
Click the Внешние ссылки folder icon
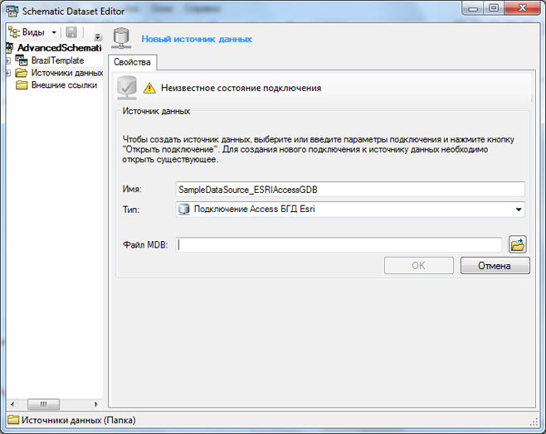tap(22, 85)
